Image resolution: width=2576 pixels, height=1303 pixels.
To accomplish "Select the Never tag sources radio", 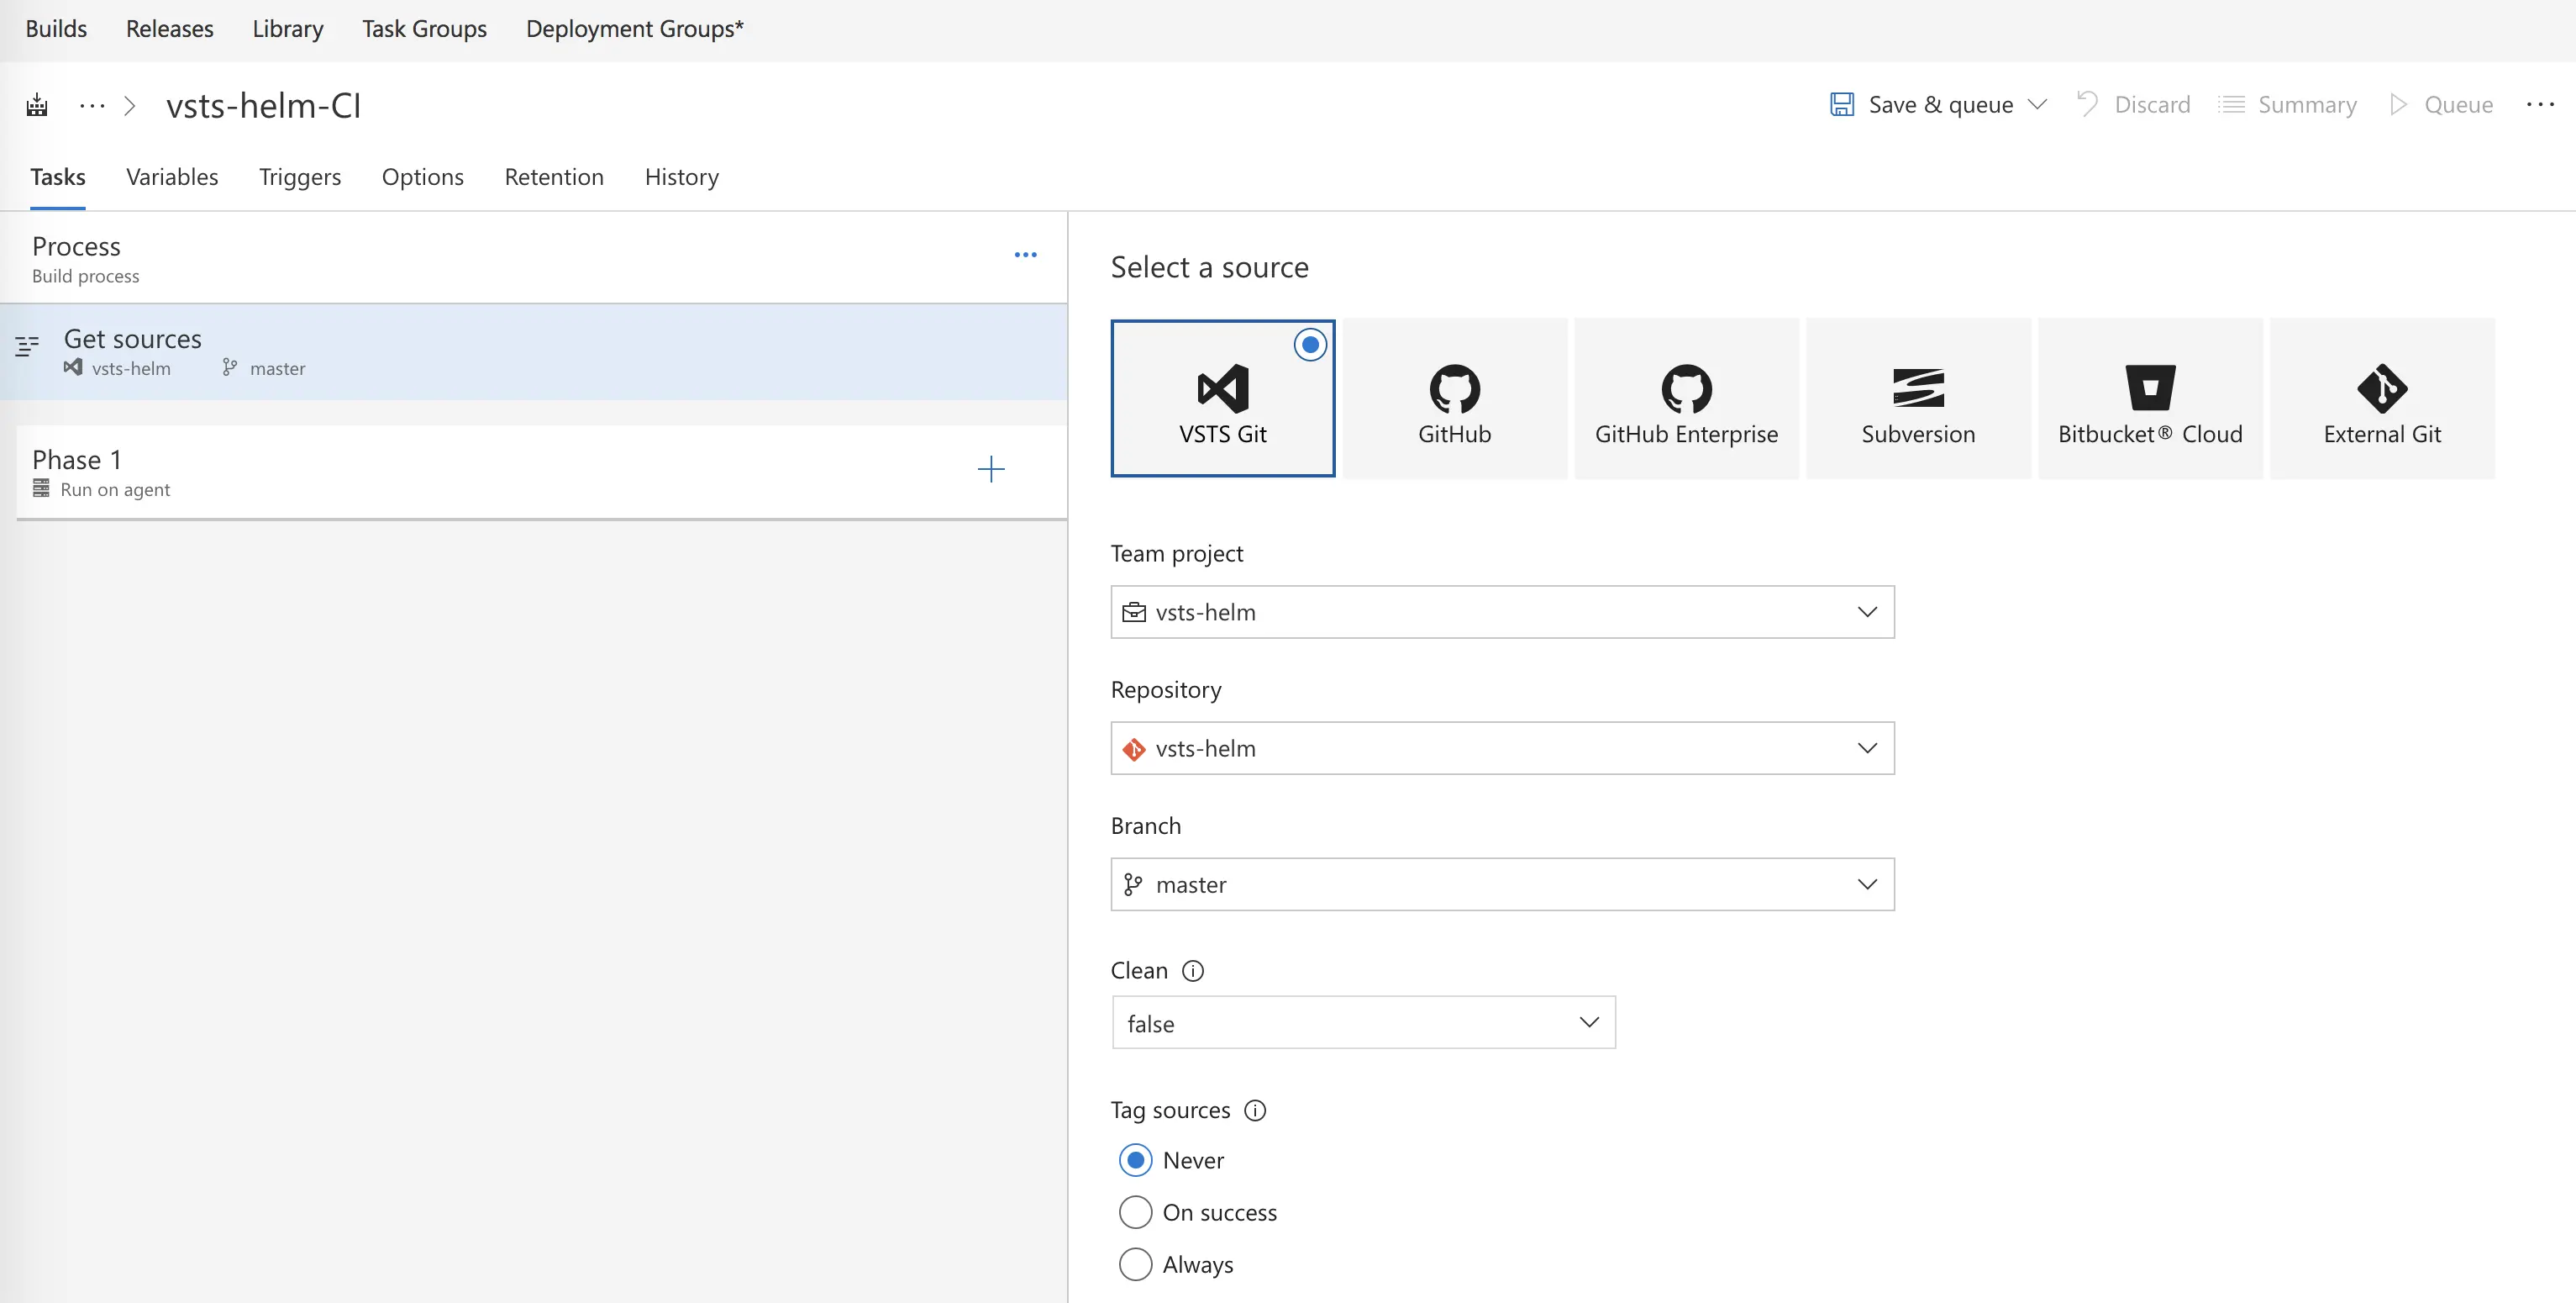I will pyautogui.click(x=1135, y=1160).
